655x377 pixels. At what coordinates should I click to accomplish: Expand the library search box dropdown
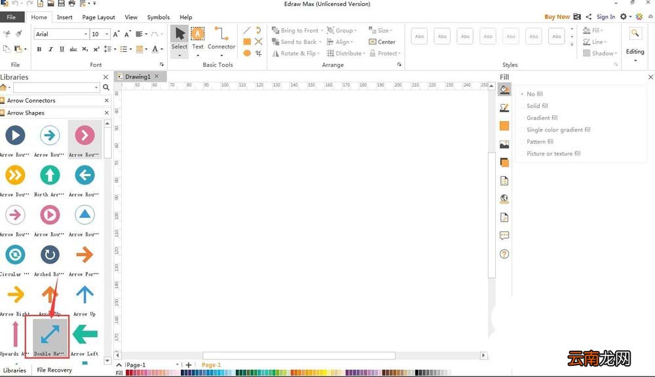tap(96, 87)
